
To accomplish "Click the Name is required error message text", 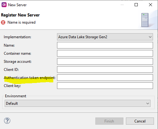I will click(x=22, y=22).
